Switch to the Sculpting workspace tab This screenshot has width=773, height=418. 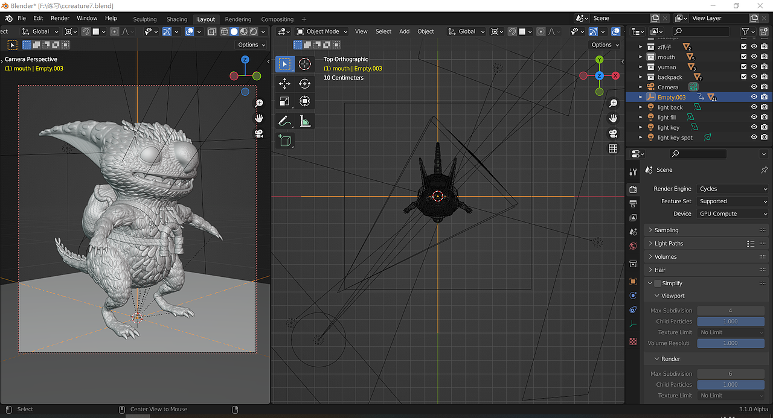coord(144,19)
